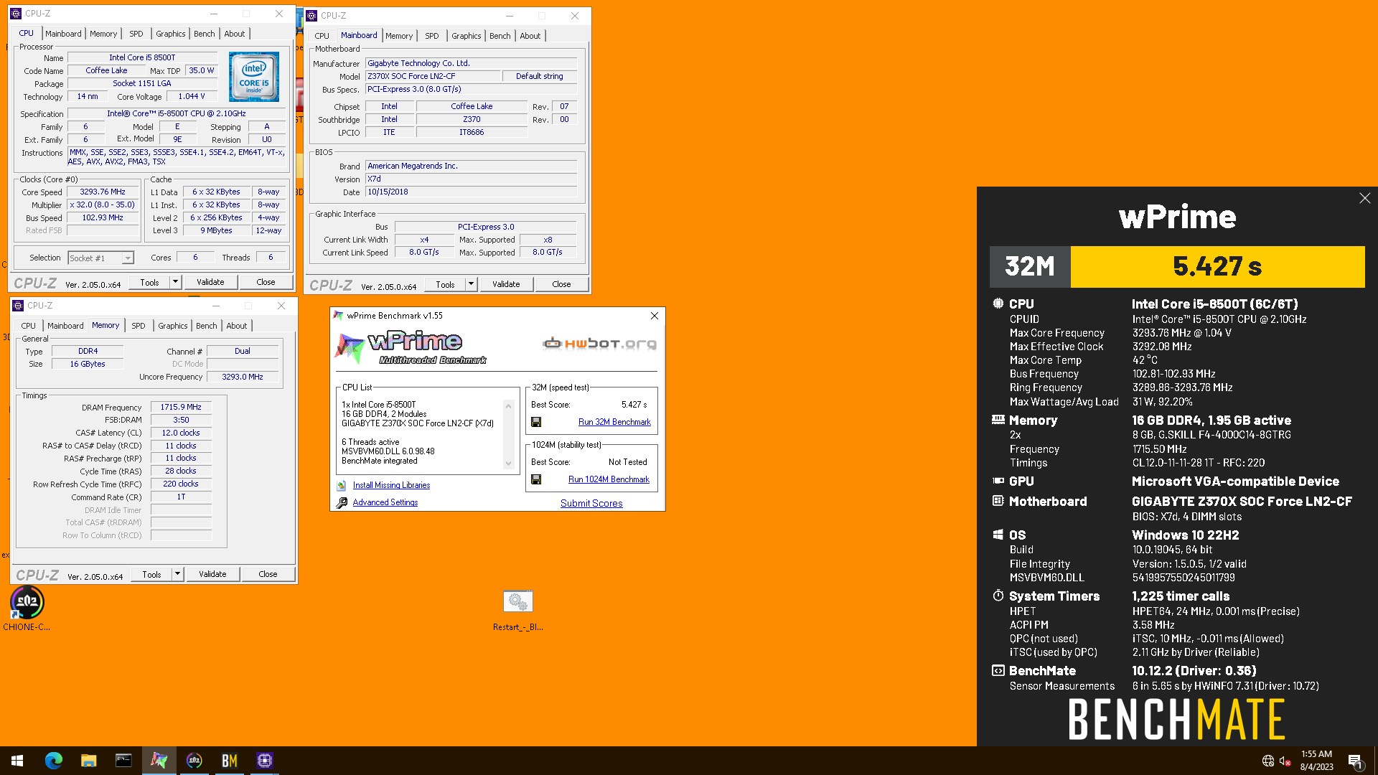Click Validate in the Memory CPU-Z window

pos(212,574)
